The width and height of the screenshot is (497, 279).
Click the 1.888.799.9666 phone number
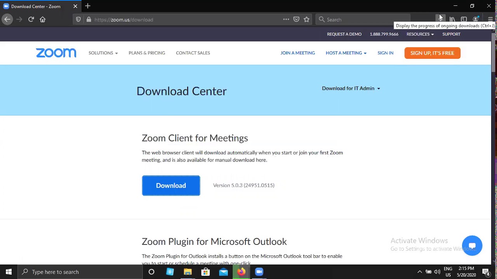point(384,34)
